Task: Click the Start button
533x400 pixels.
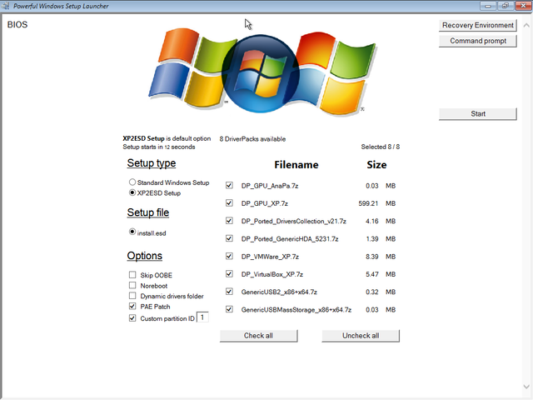Action: (x=478, y=113)
